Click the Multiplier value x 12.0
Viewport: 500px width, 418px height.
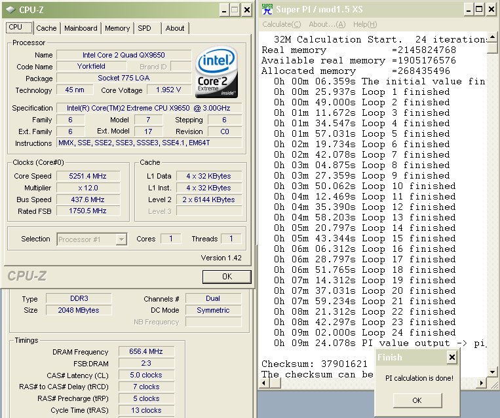(88, 188)
